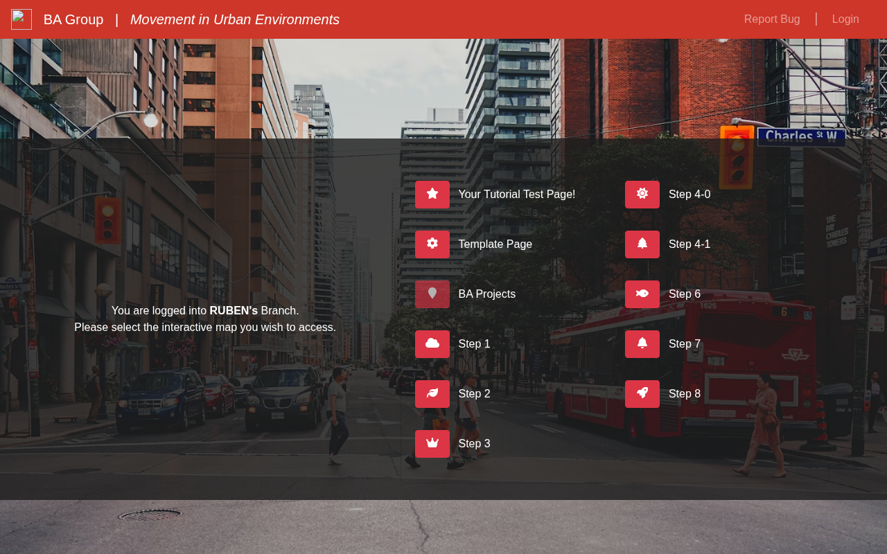The image size is (887, 554).
Task: Open the BA Projects label
Action: tap(487, 294)
